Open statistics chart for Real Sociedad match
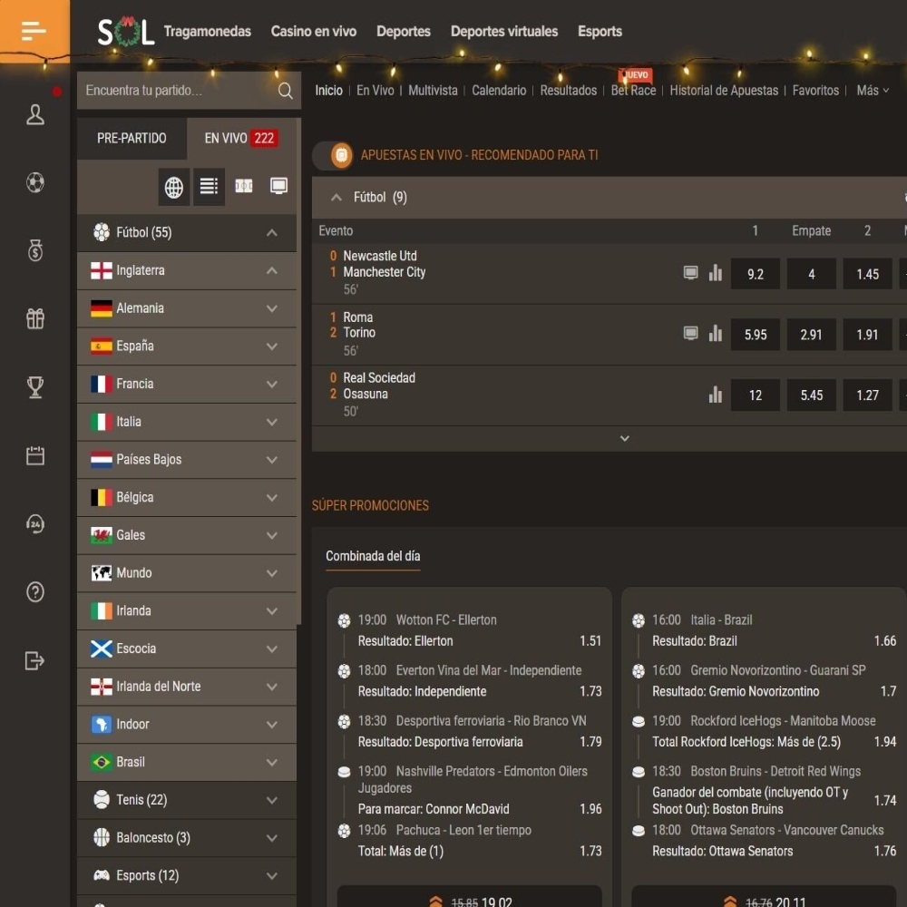The image size is (907, 907). [716, 395]
